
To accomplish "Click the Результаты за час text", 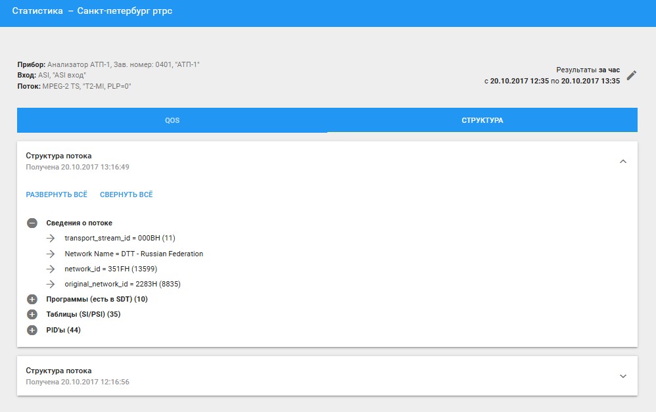I will tap(588, 70).
